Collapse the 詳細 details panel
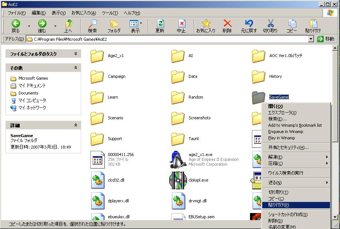 (76, 125)
